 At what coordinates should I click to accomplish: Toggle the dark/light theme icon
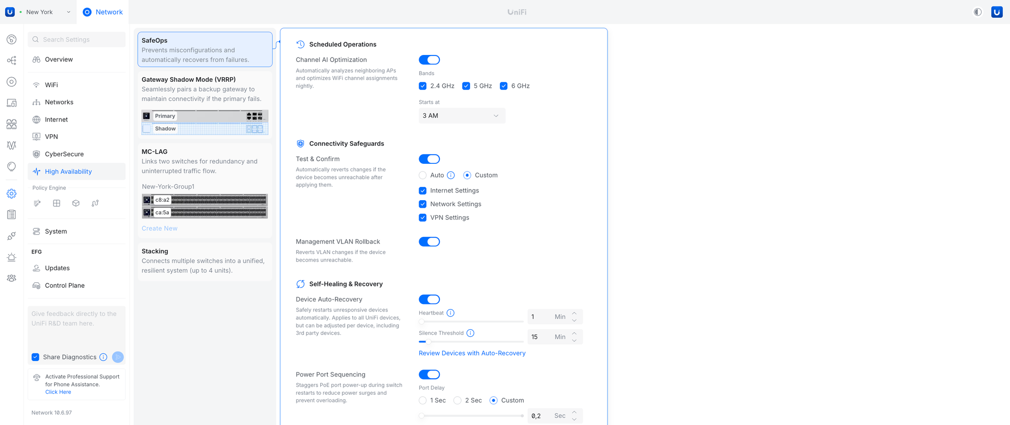(x=978, y=12)
